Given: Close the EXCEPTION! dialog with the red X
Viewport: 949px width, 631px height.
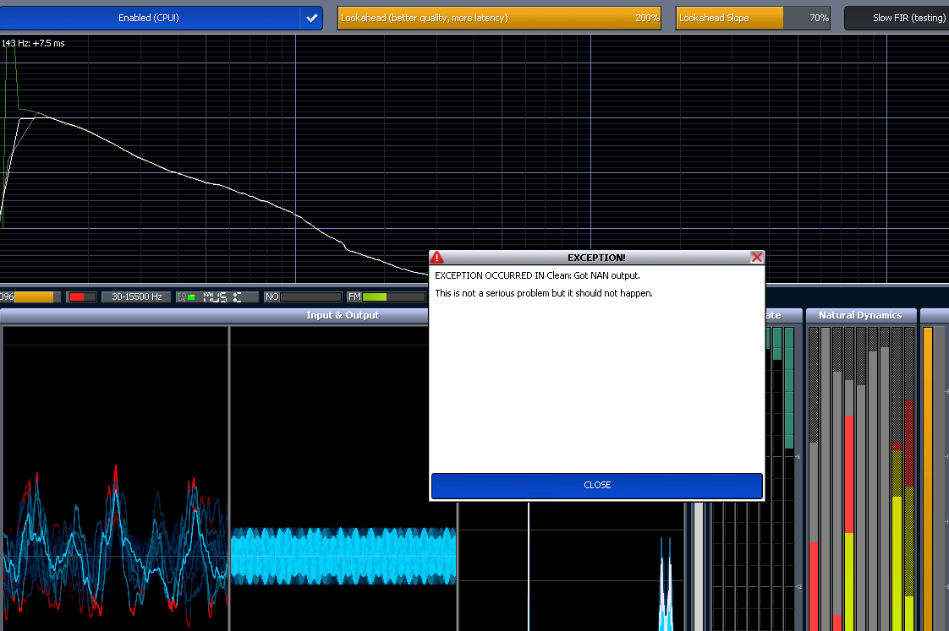Looking at the screenshot, I should (756, 258).
